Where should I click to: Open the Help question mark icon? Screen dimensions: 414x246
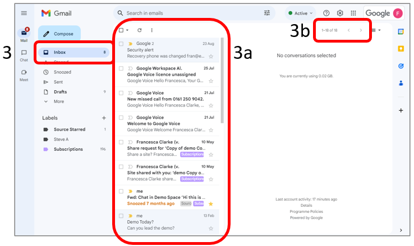(x=326, y=13)
